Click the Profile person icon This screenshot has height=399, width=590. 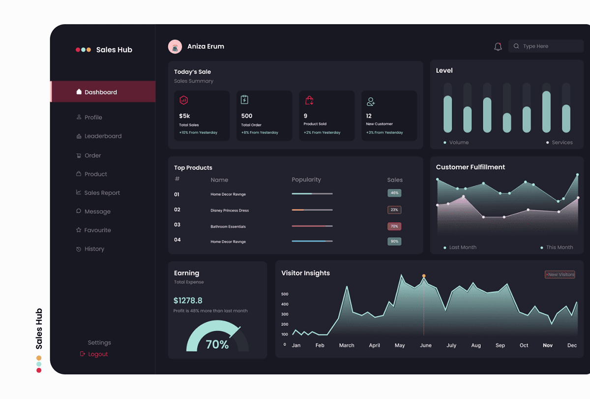tap(79, 117)
